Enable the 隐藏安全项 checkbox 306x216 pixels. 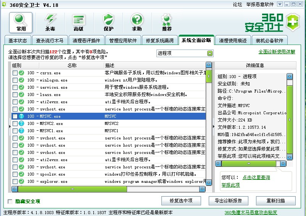10,202
